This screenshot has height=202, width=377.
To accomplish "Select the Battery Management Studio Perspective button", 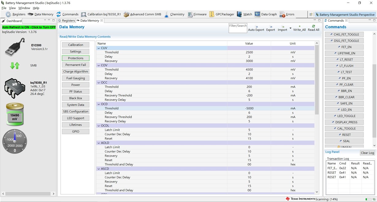I will (x=345, y=14).
